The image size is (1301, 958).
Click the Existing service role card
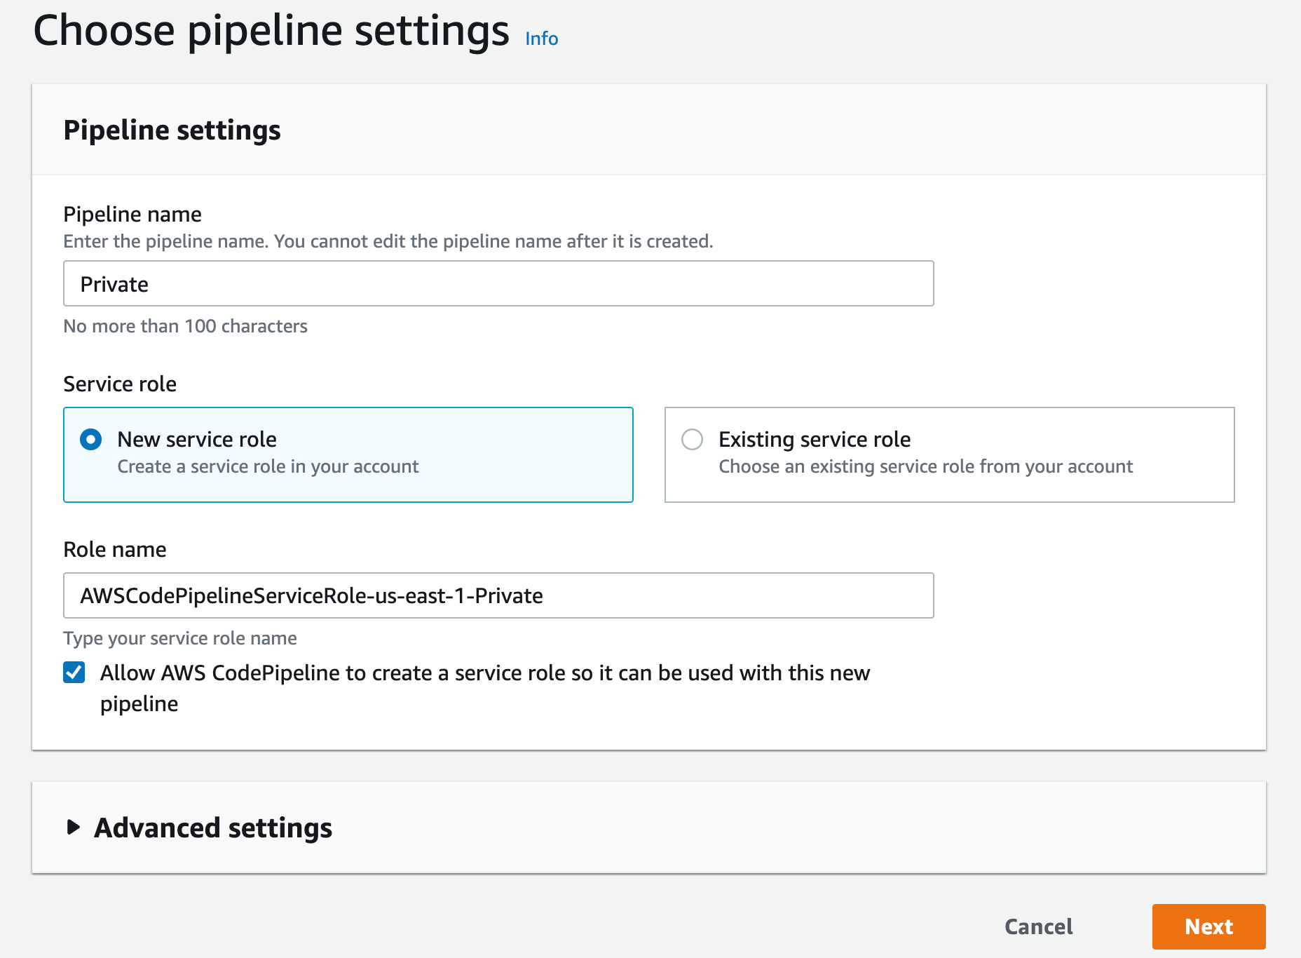pos(948,454)
